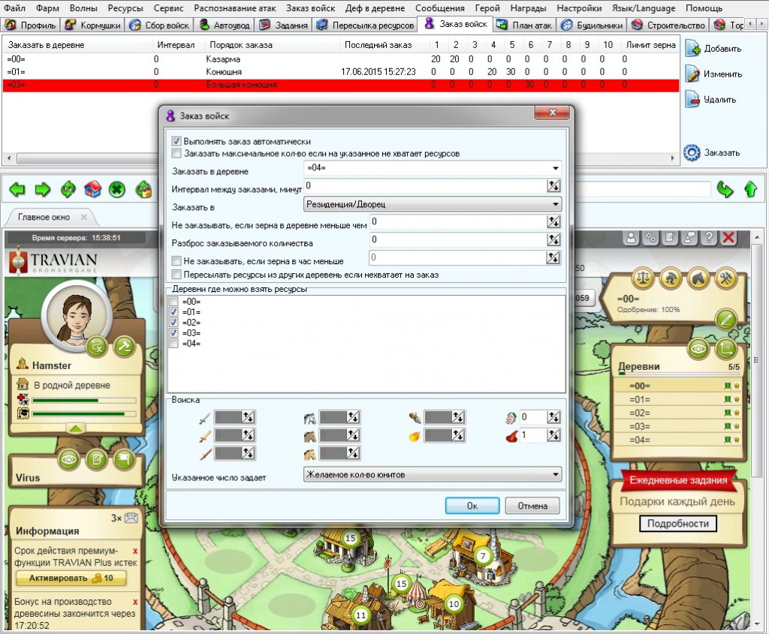769x634 pixels.
Task: Switch to the Пересылка ресурсов tab
Action: [x=366, y=25]
